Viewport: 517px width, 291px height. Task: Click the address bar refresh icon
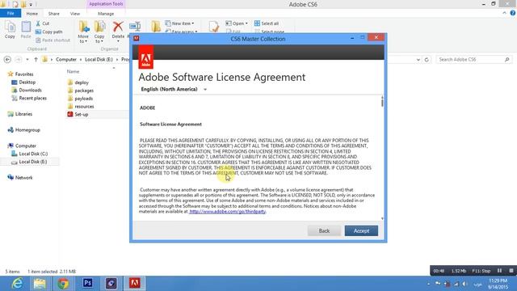coord(427,59)
